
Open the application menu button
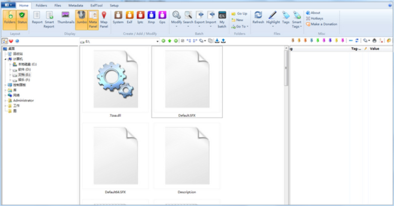tap(8, 5)
